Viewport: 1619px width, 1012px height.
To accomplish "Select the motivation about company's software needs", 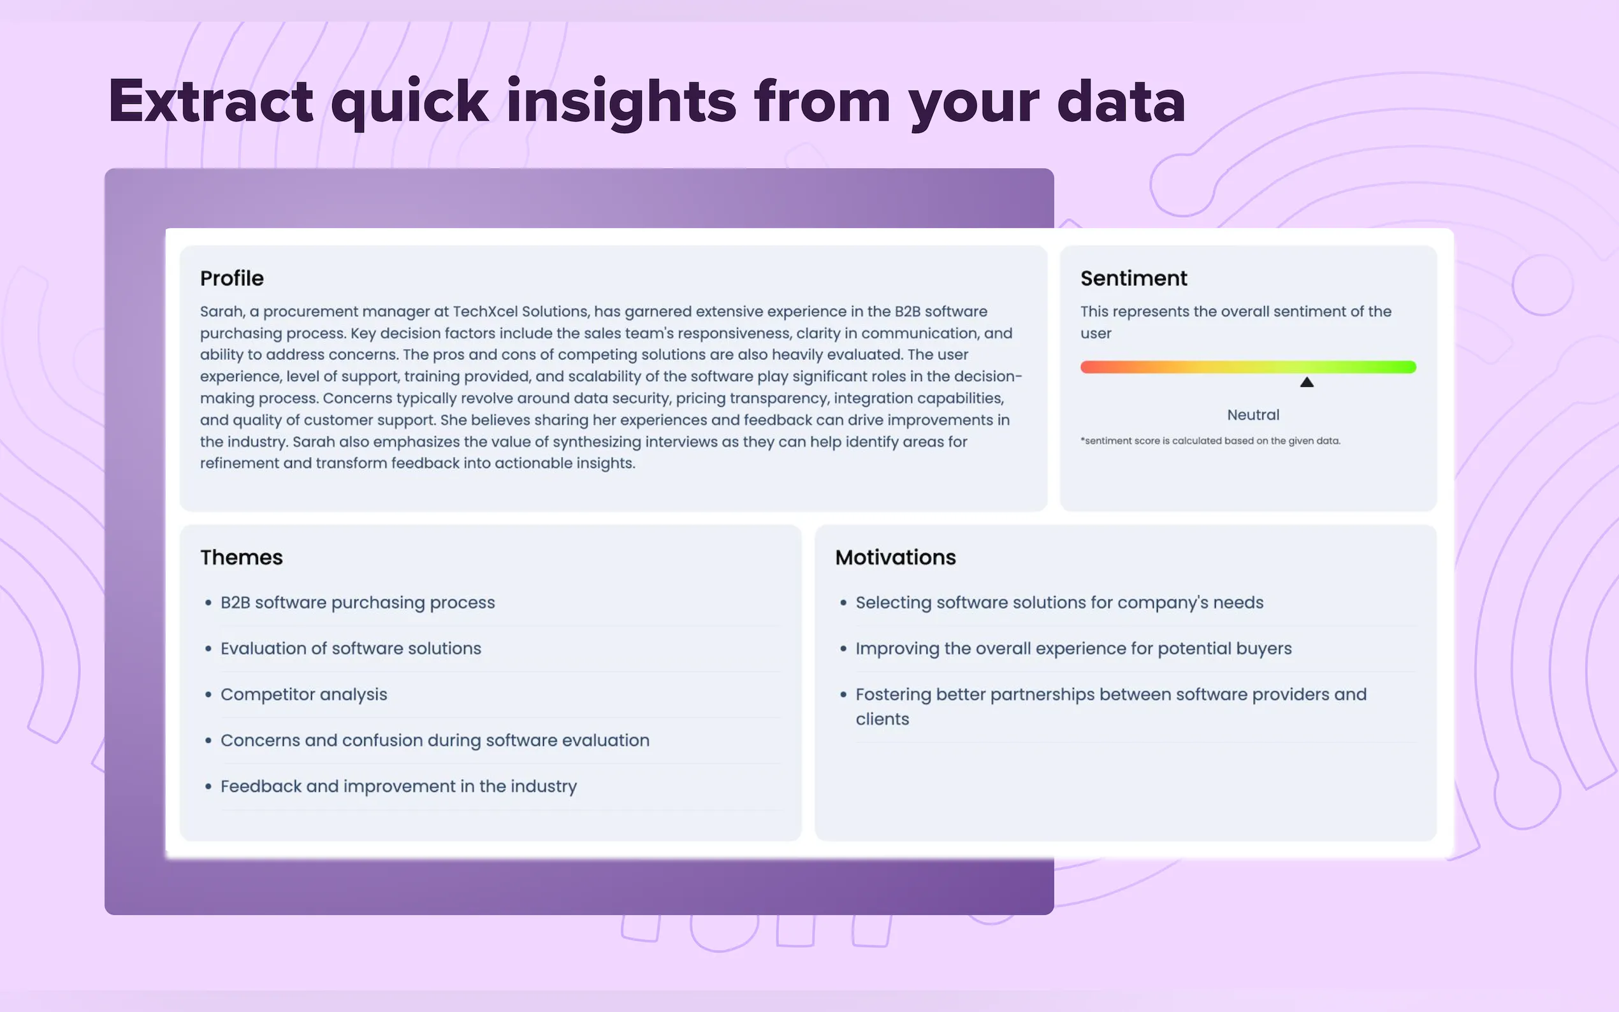I will [1059, 602].
